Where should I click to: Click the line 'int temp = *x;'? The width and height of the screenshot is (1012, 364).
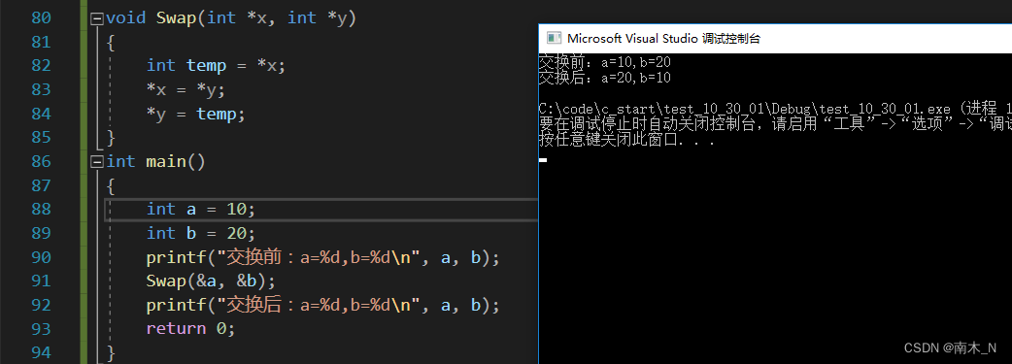(216, 66)
